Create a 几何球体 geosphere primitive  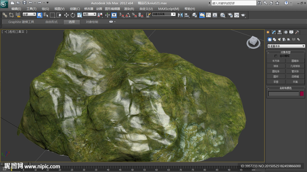click(x=295, y=66)
